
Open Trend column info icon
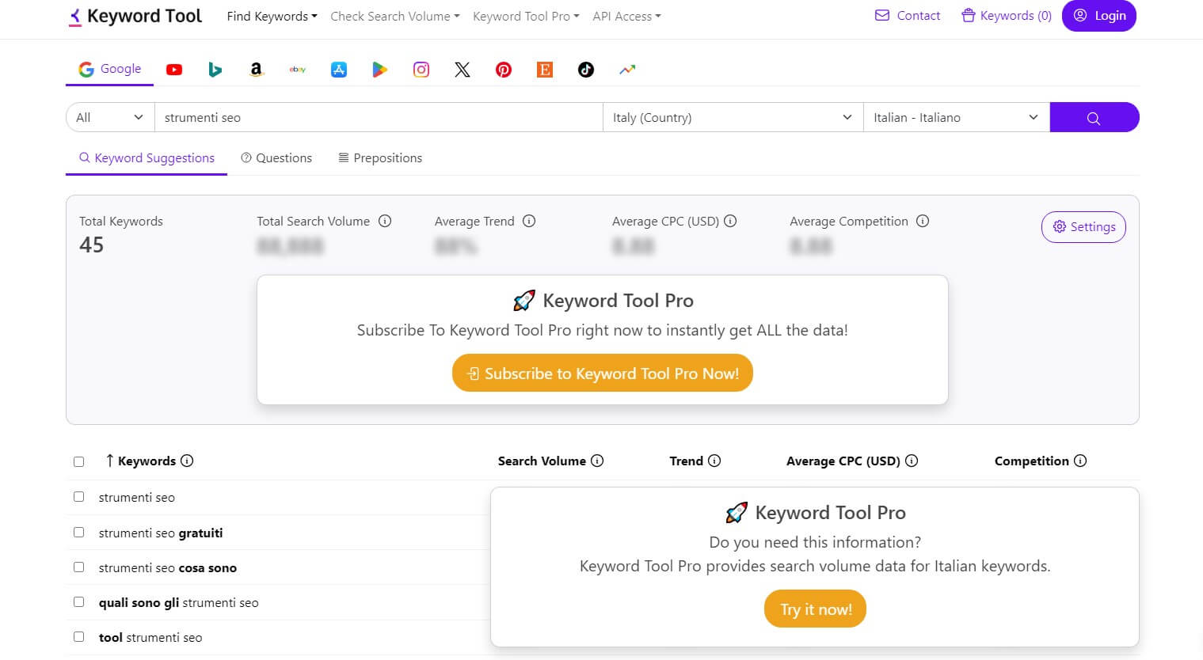[714, 461]
